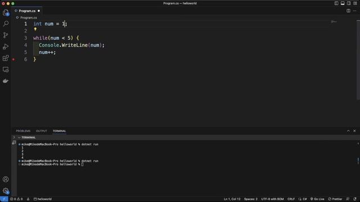360x202 pixels.
Task: Open the Search view in activity bar
Action: tap(6, 24)
